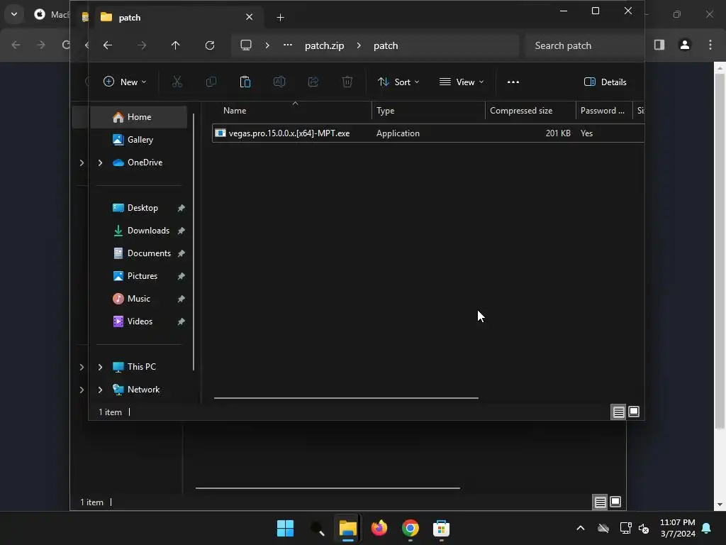This screenshot has width=726, height=545.
Task: Select This PC in navigation pane
Action: click(x=141, y=367)
